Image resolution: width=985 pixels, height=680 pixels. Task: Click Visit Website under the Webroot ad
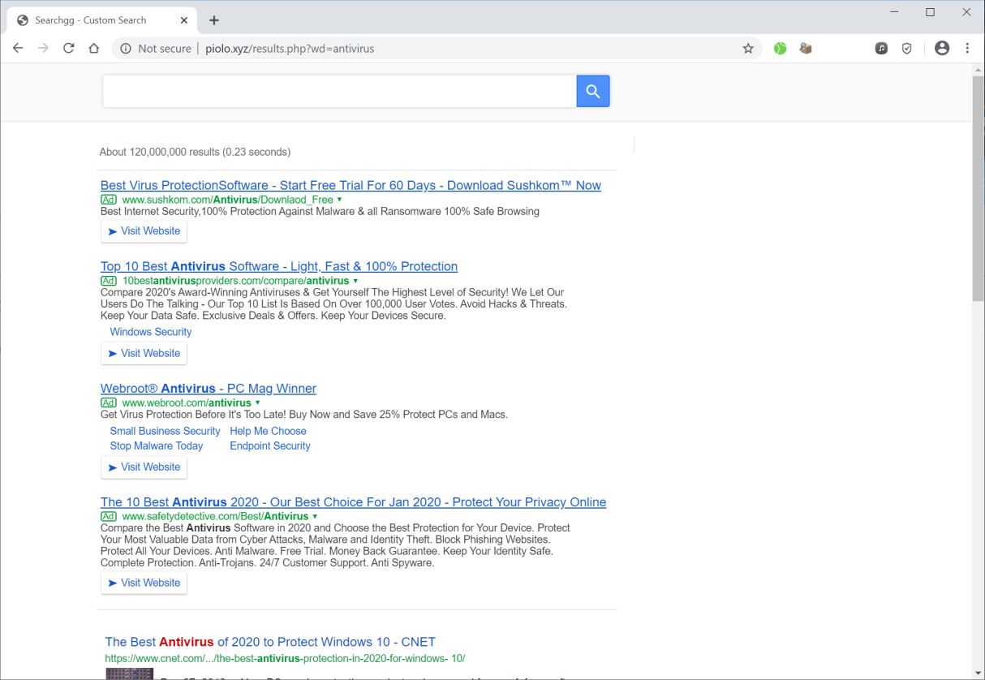coord(144,467)
